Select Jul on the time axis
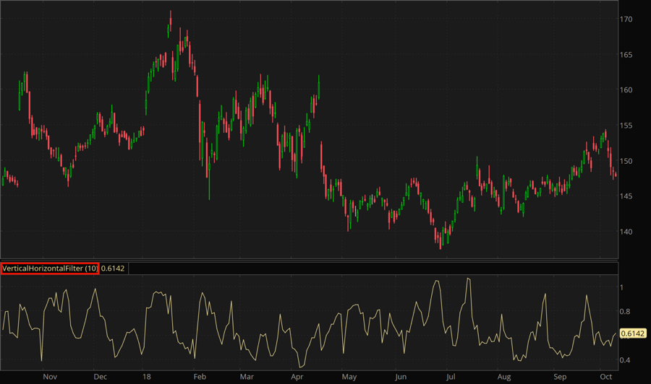651x384 pixels. click(451, 377)
